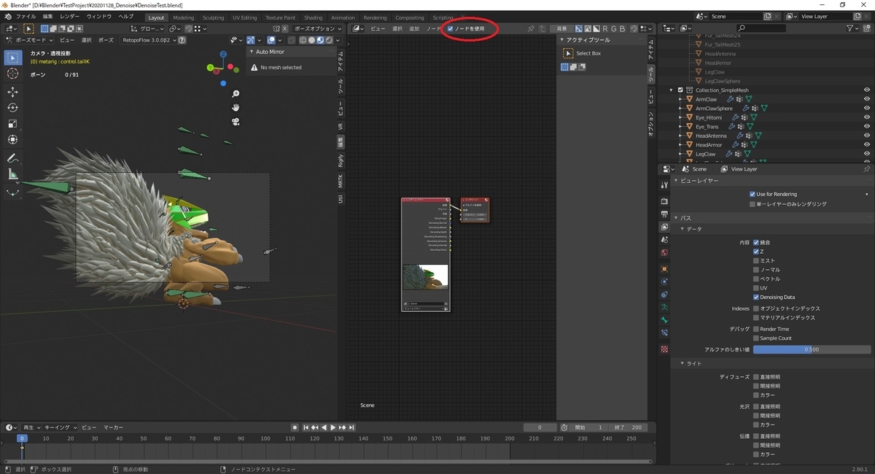
Task: Open the マーカー timeline menu
Action: [113, 427]
